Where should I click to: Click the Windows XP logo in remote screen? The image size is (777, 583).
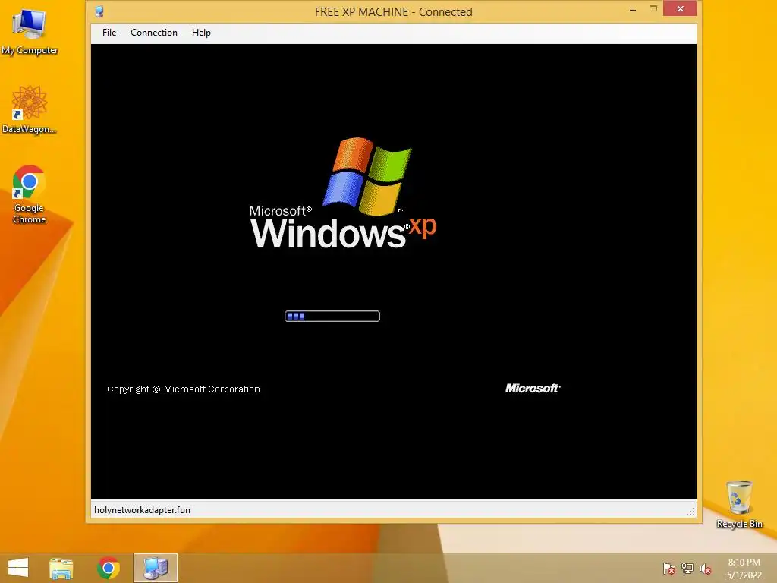(343, 194)
